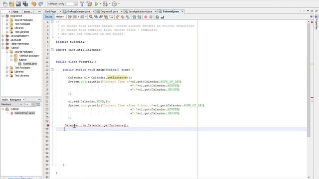Click the Uncomment code icon
This screenshot has width=319, height=179.
pyautogui.click(x=162, y=17)
